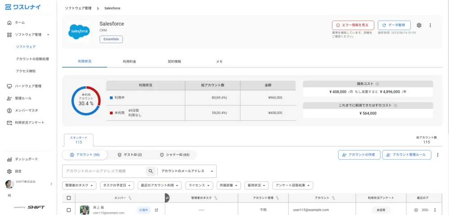Open the ホーム page from sidebar
449x215 pixels.
point(20,22)
